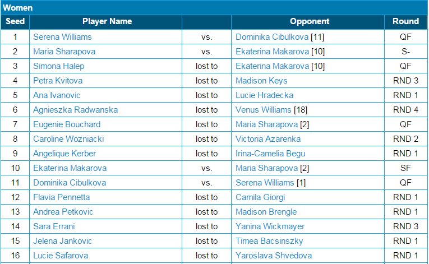429x264 pixels.
Task: Open Flavia Pennetta player link
Action: click(x=62, y=197)
